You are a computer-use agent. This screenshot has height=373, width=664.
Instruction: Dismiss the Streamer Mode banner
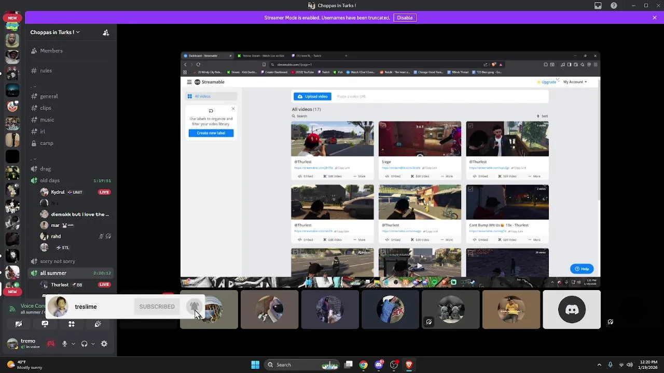655,18
